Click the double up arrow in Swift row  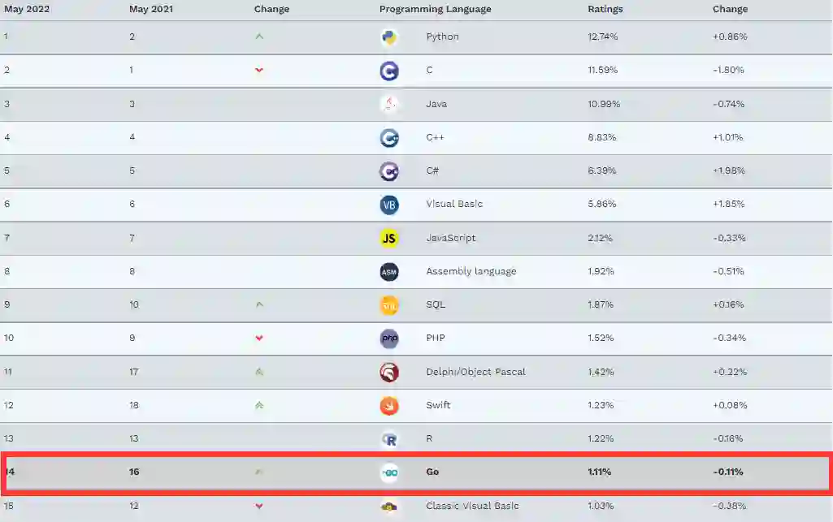pyautogui.click(x=259, y=405)
